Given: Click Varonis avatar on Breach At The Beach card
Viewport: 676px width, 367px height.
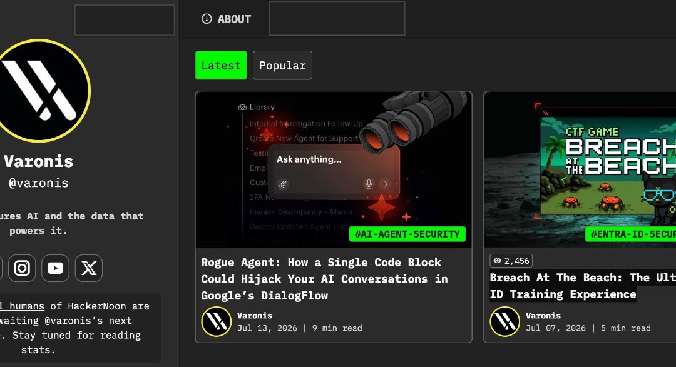Looking at the screenshot, I should (x=505, y=321).
